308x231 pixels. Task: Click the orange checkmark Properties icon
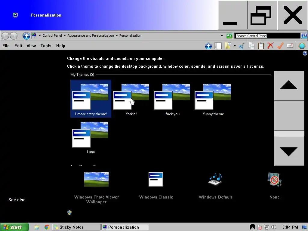[280, 46]
